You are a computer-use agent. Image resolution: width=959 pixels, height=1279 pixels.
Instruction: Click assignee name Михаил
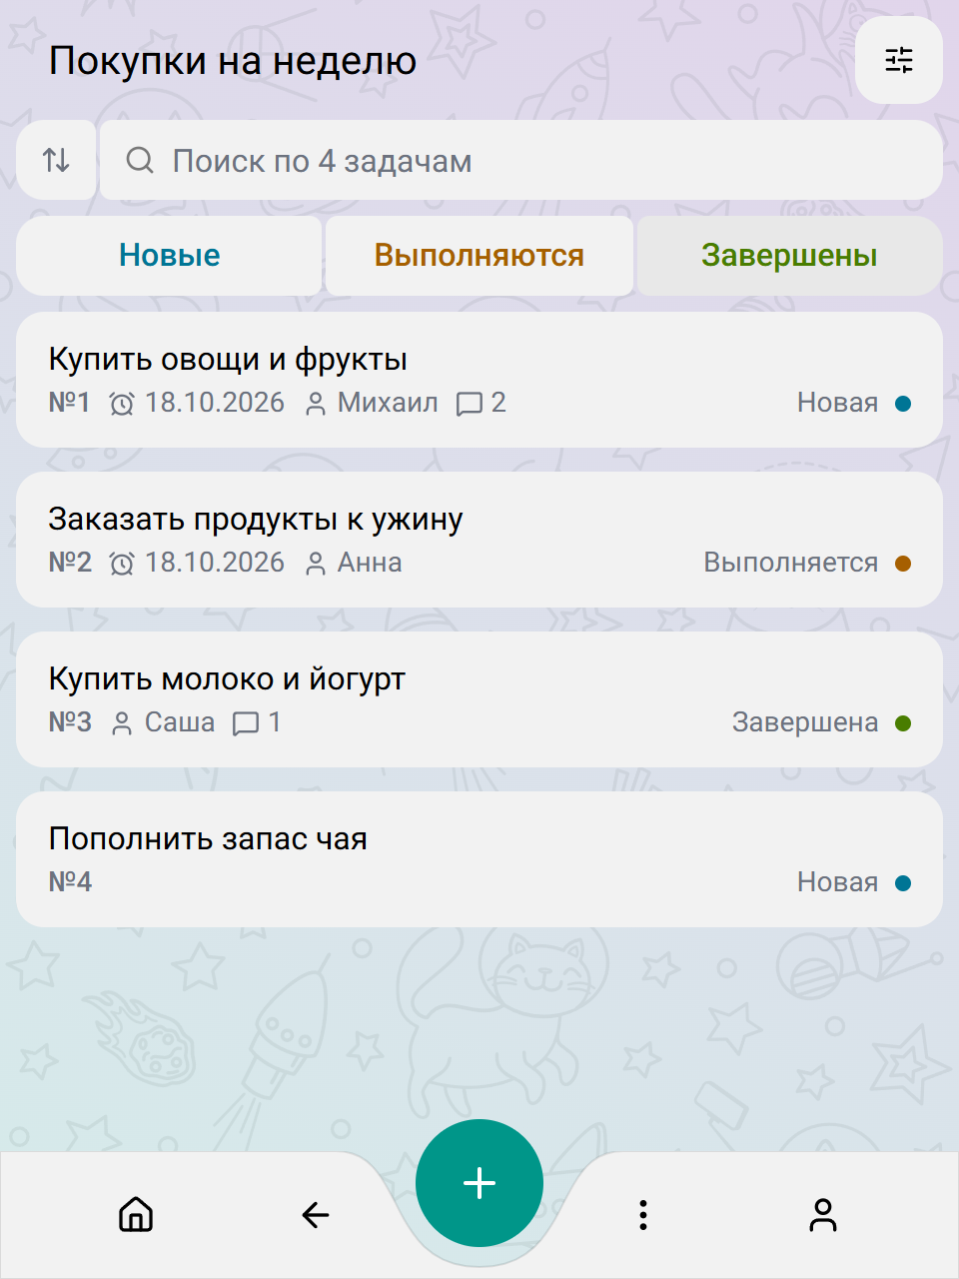tap(388, 403)
